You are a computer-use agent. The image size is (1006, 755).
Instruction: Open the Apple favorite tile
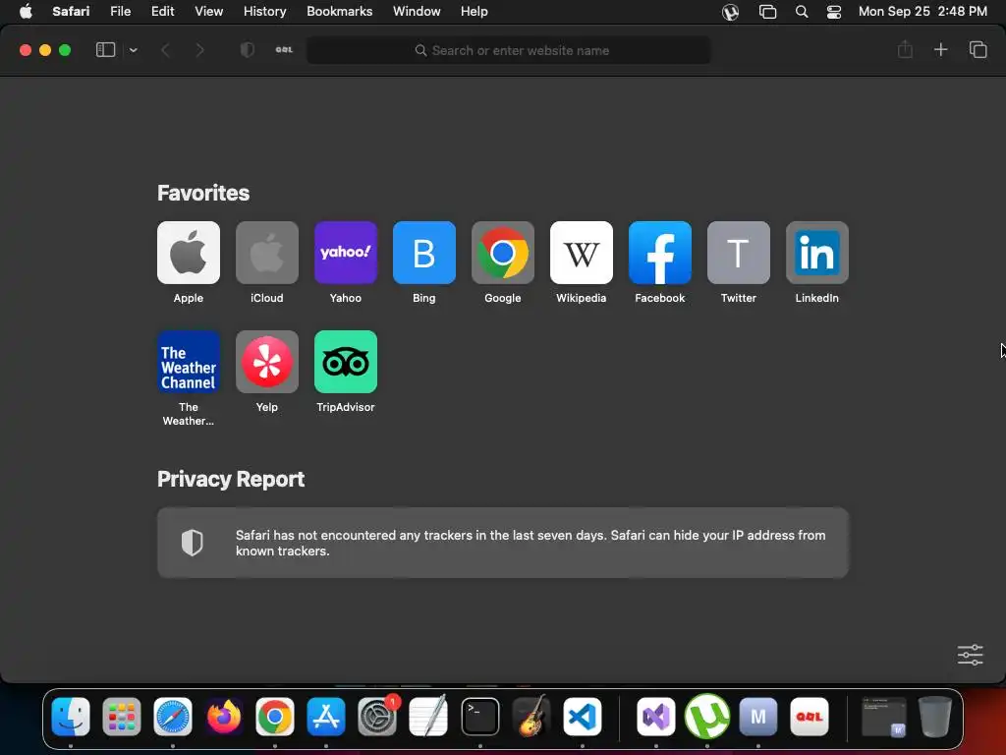188,253
